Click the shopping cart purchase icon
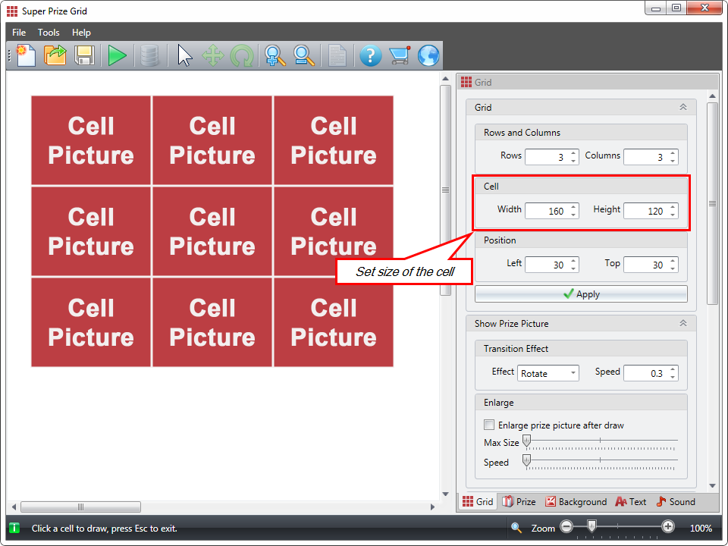Image resolution: width=728 pixels, height=546 pixels. pyautogui.click(x=399, y=55)
